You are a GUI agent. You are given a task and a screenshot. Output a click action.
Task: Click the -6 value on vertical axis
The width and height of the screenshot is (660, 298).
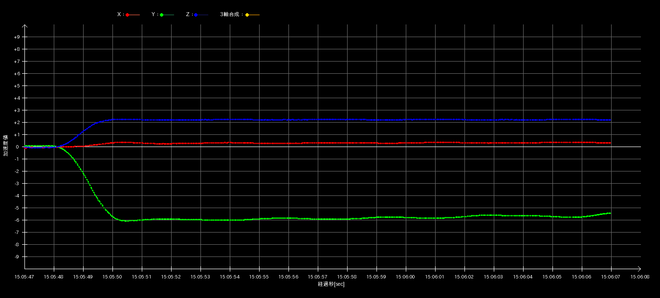(17, 220)
